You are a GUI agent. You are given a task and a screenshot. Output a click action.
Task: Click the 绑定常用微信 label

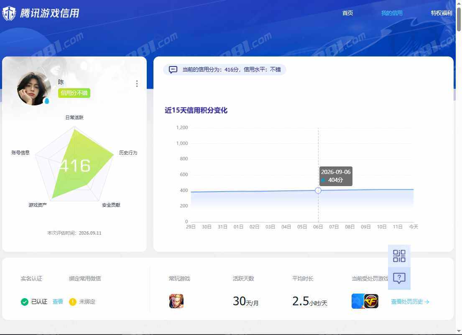pos(85,279)
